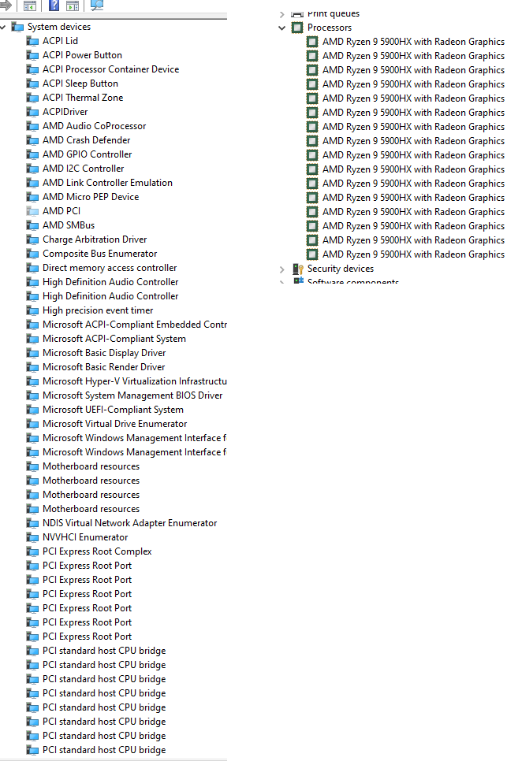This screenshot has width=507, height=761.
Task: Select the System devices label
Action: pyautogui.click(x=59, y=27)
